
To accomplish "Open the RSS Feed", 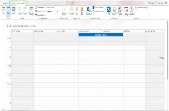I will pyautogui.click(x=82, y=11).
